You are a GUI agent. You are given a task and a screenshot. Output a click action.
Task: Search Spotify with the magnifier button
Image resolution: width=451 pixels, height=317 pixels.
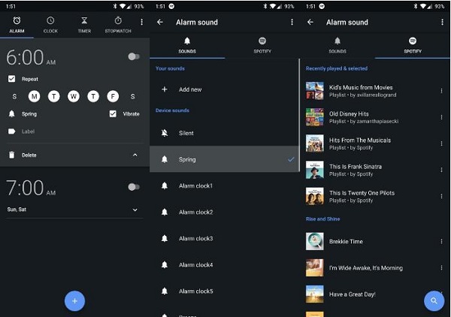pos(434,301)
